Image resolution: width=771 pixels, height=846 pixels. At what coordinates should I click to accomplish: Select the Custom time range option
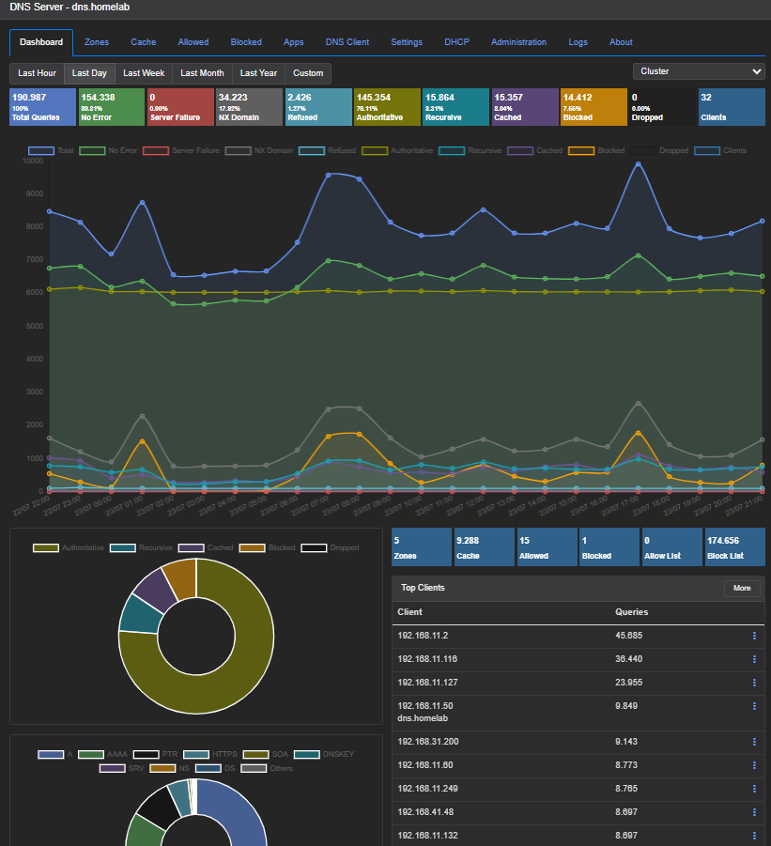[x=308, y=73]
